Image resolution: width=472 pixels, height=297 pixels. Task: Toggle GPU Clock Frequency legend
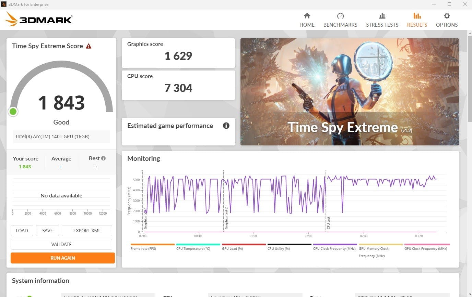click(427, 247)
